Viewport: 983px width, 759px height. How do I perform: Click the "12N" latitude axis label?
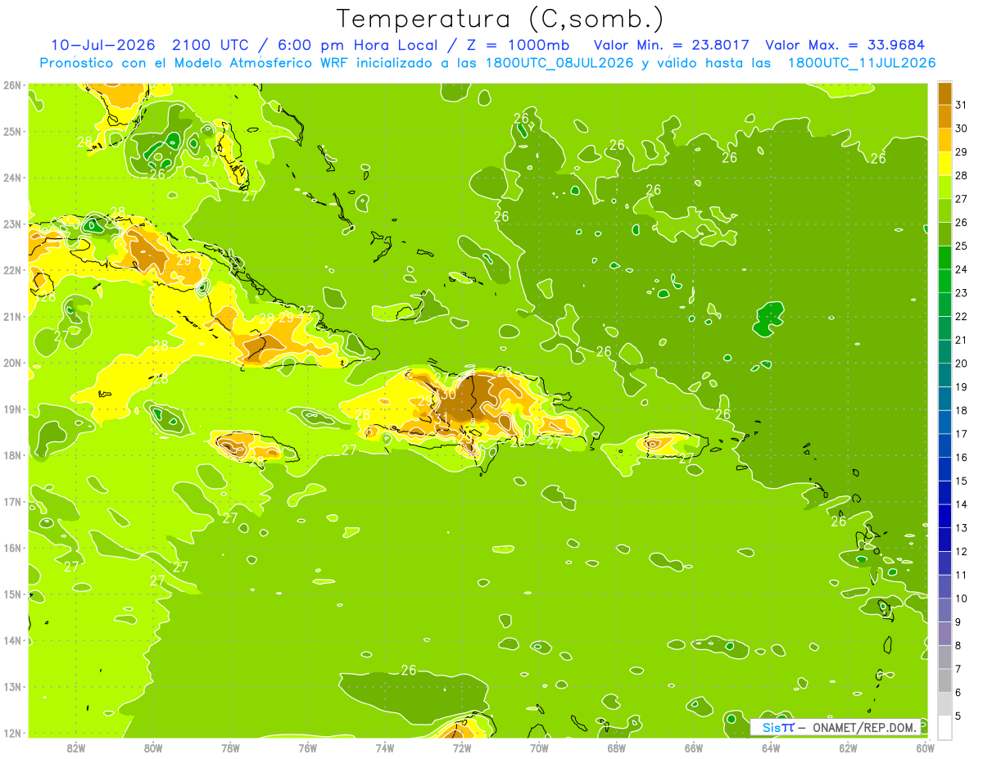[12, 733]
